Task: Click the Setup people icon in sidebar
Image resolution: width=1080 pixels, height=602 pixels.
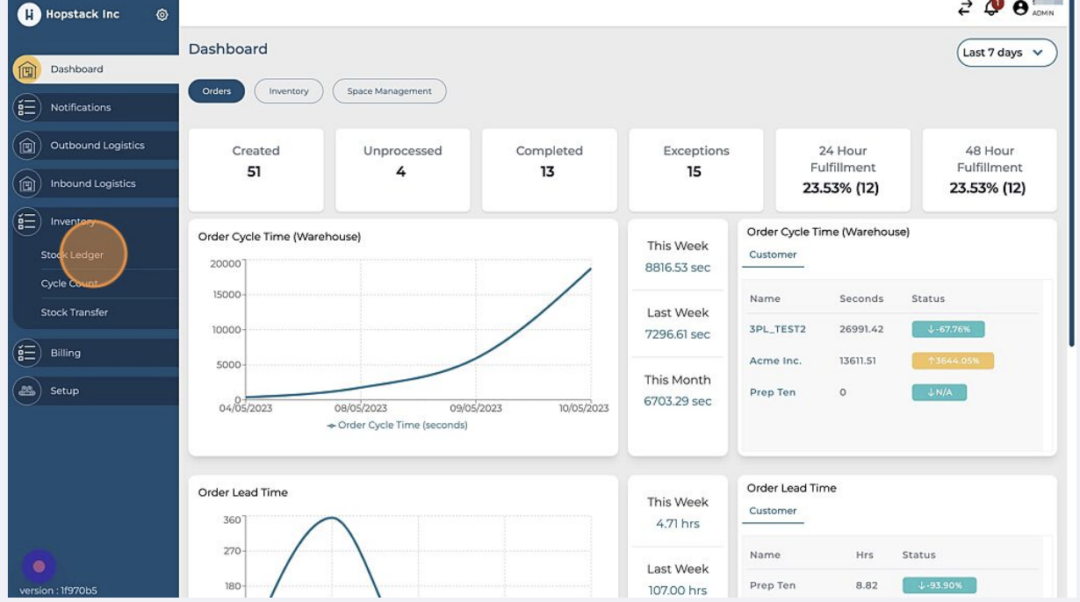Action: point(27,391)
